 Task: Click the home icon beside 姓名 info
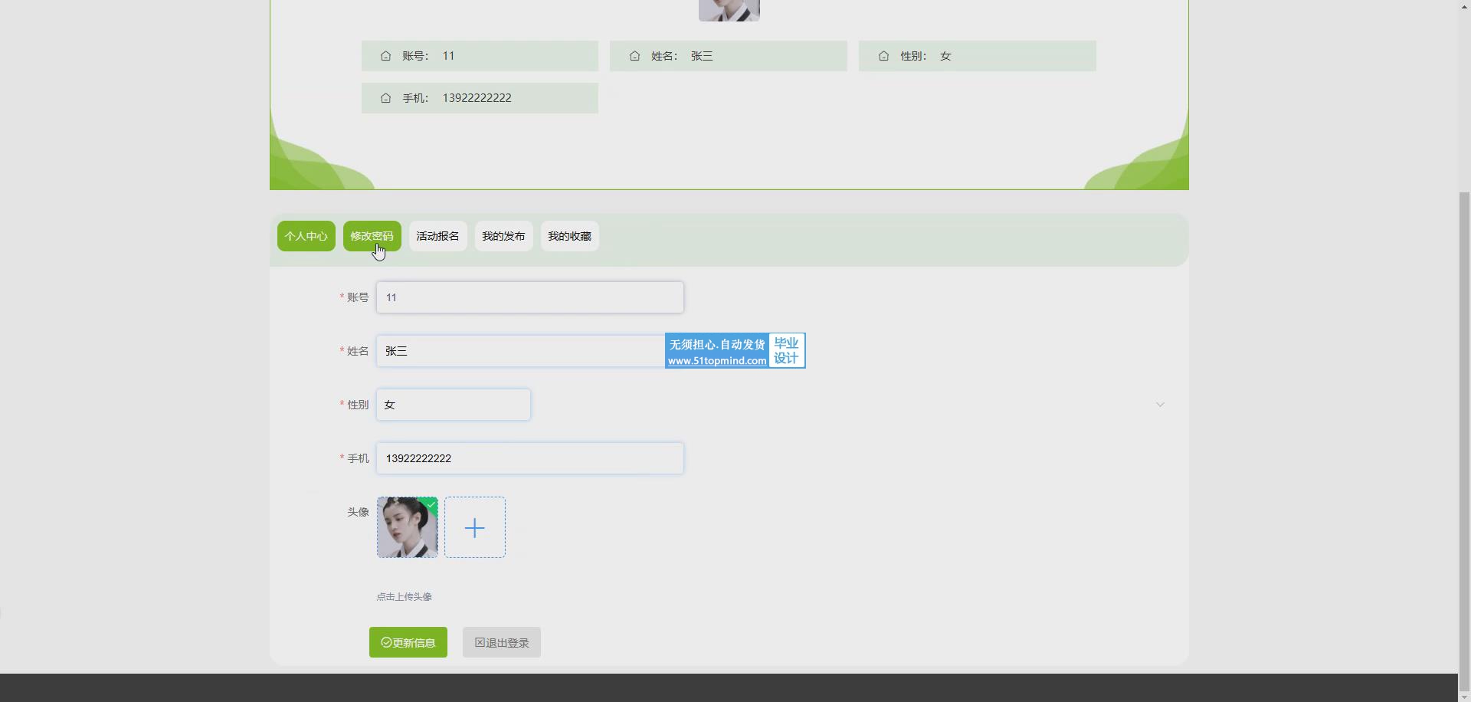point(634,56)
